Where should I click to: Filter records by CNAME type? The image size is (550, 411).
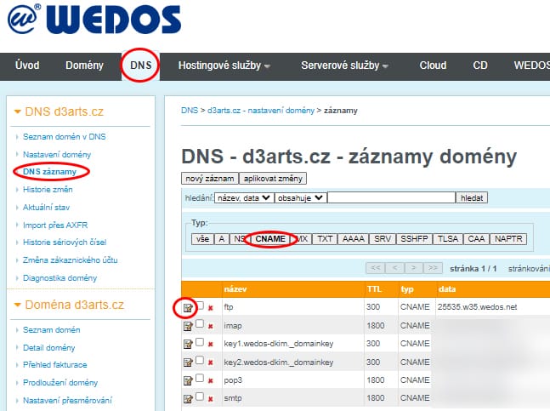[x=270, y=239]
